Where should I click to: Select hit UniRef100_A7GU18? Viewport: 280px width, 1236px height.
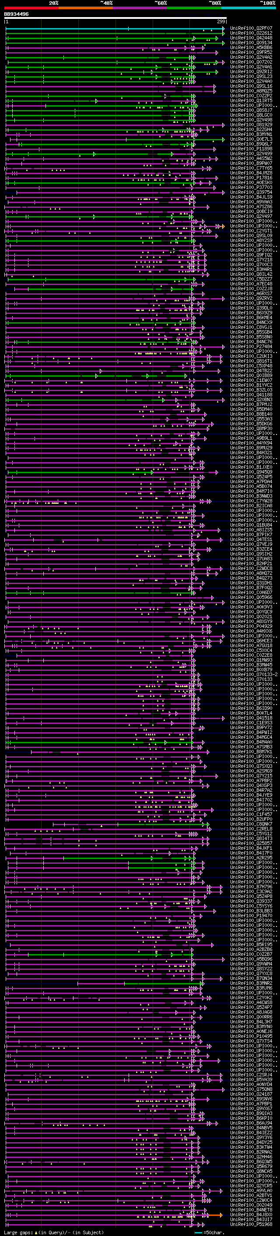click(251, 646)
